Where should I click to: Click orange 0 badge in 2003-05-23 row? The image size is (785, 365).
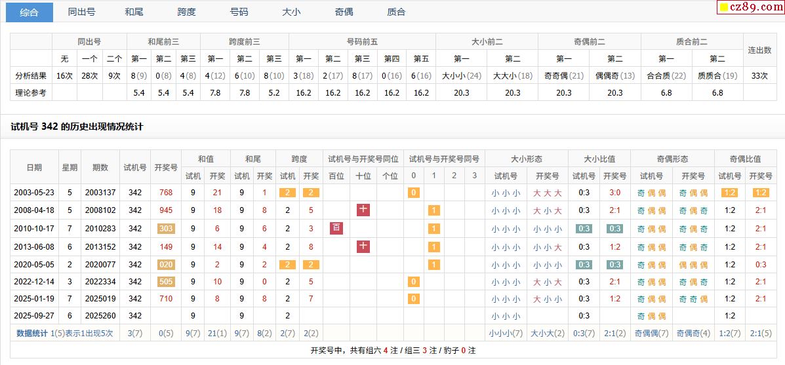point(413,193)
